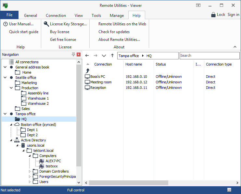Screen dimensions: 241x194
Task: Select Warehouse 1 folder in tree
Action: click(38, 98)
